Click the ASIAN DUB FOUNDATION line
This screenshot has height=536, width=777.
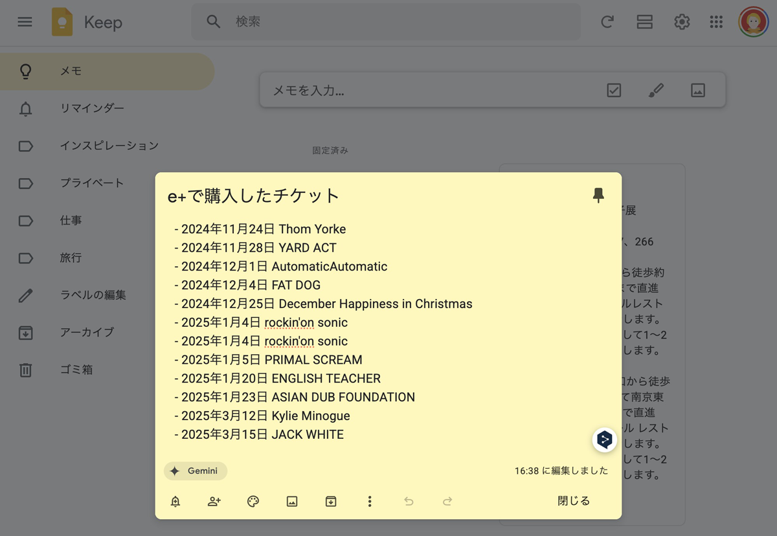[x=295, y=397]
